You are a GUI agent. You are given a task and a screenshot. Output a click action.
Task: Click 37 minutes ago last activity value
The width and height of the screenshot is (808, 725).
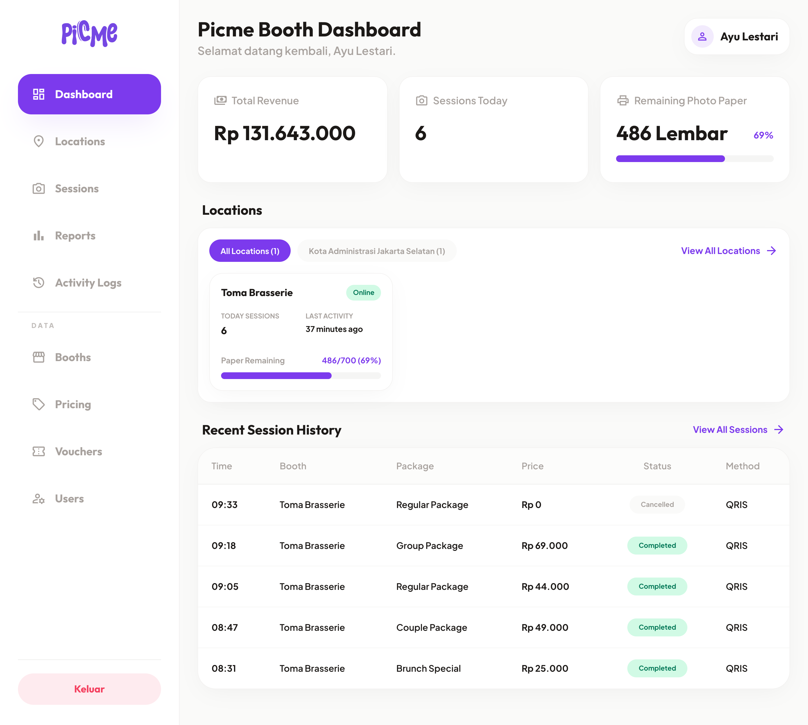334,329
